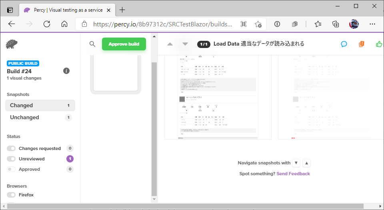The image size is (384, 210).
Task: Open the browser Settings and more menu
Action: (x=372, y=24)
